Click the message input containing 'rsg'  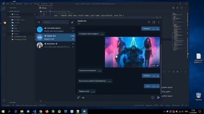click(x=116, y=98)
